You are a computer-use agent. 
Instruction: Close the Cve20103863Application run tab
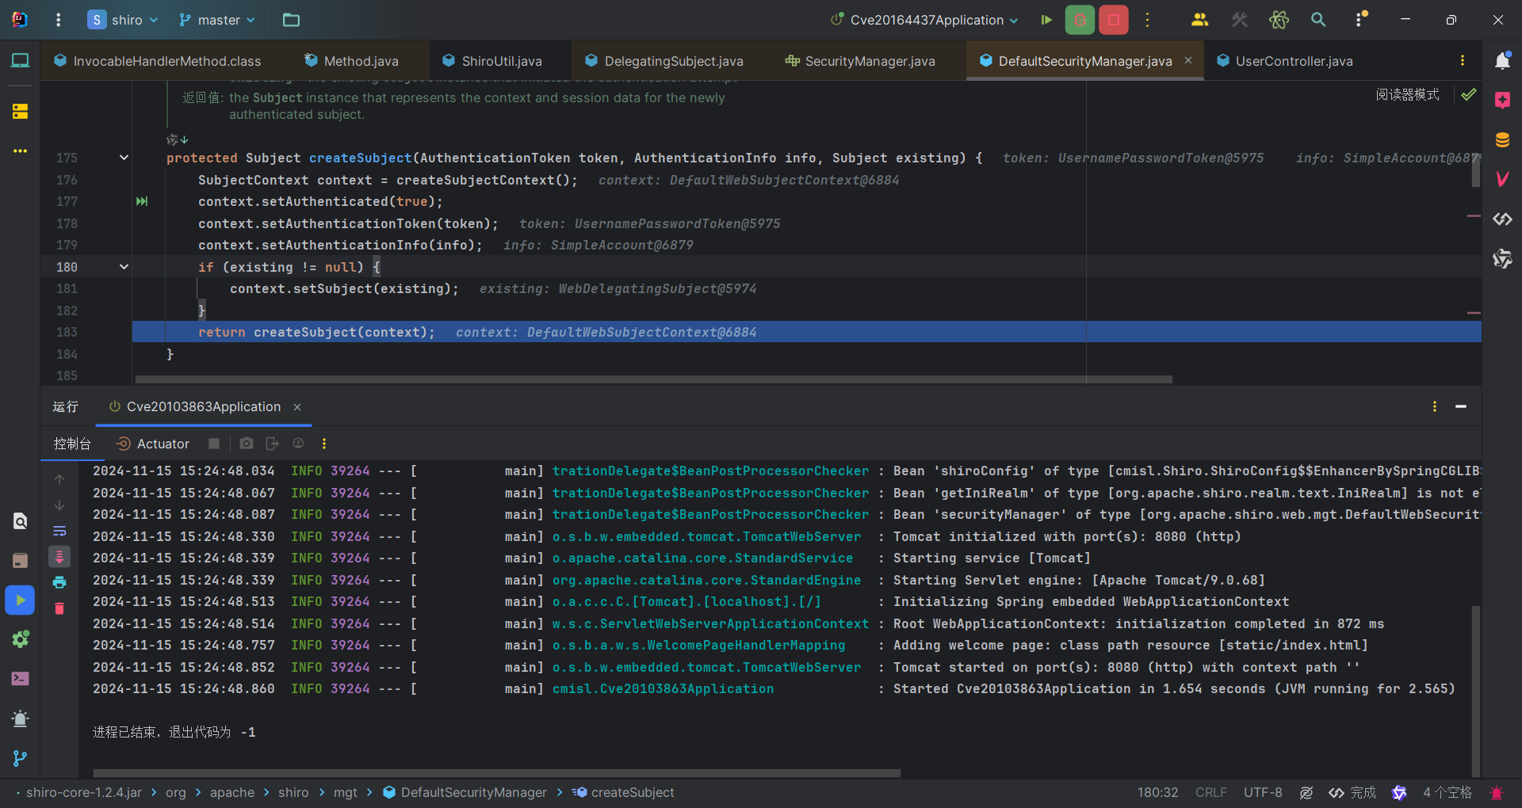(297, 406)
